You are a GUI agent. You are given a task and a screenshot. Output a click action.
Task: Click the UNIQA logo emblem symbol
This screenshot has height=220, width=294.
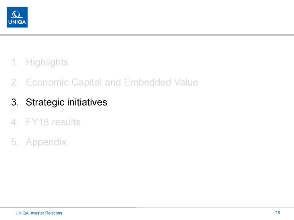[x=17, y=14]
